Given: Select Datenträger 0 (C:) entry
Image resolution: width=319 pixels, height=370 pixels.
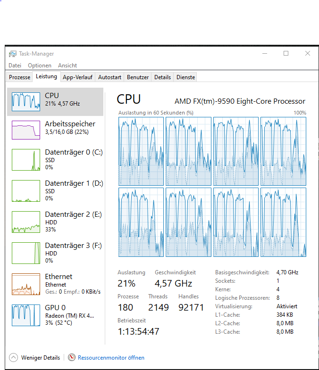Looking at the screenshot, I should [55, 159].
